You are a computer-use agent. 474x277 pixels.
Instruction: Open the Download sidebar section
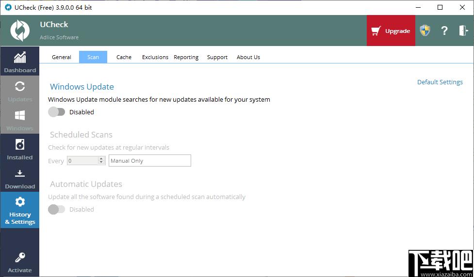20,177
